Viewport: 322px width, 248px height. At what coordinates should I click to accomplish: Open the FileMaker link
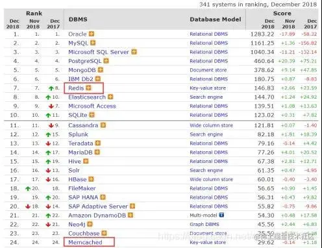point(82,188)
